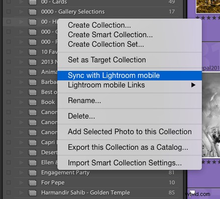Screen dimensions: 220x199
Task: Click the drag handle dots beside Engagement Party
Action: (21, 172)
